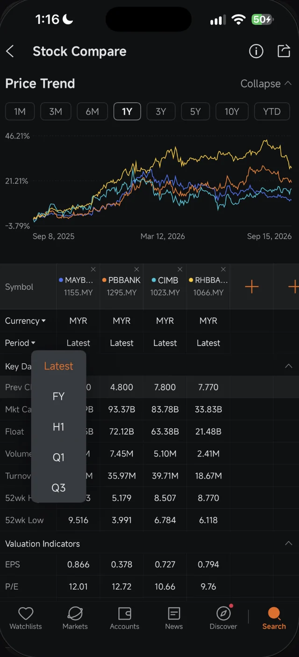Tap MAYBANK 52wk Low 9.516
The width and height of the screenshot is (299, 657).
click(78, 520)
